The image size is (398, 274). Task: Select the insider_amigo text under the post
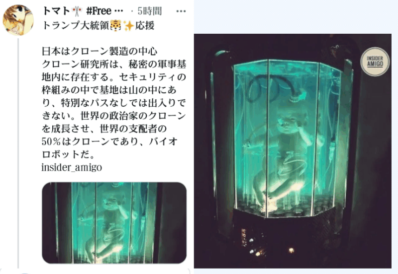(72, 167)
